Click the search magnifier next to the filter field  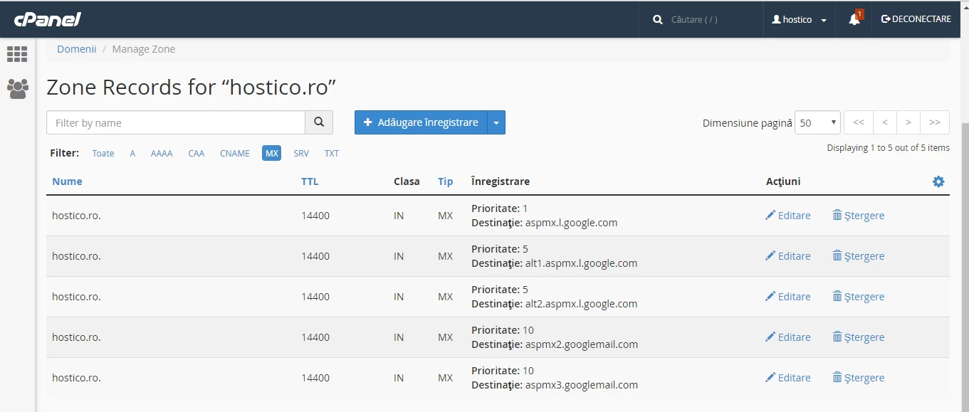318,122
